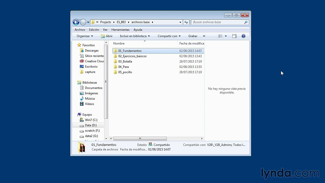The height and width of the screenshot is (183, 325).
Task: Select Sitios recientes in navigation pane
Action: (94, 56)
